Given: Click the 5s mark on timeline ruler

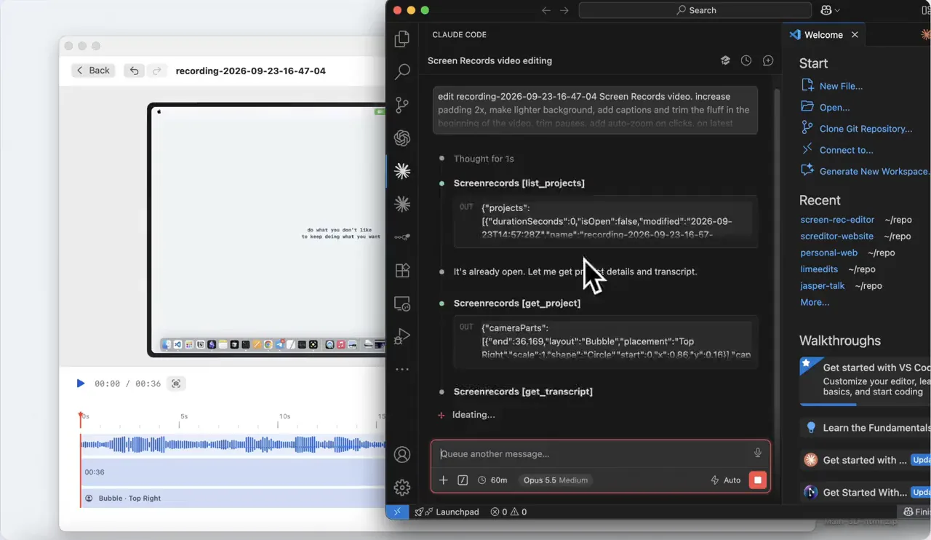Looking at the screenshot, I should (x=184, y=417).
